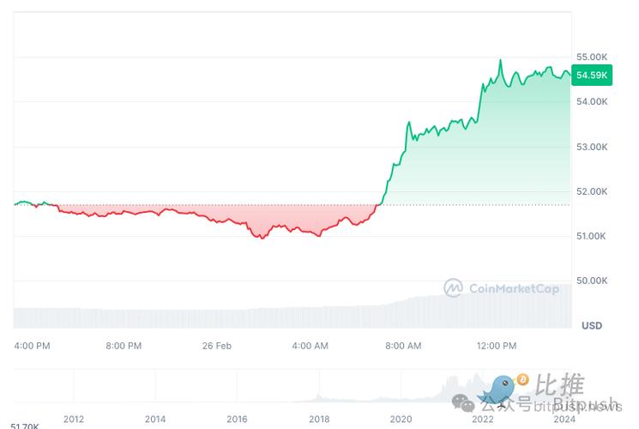Click the WeChat icon in the watermark
The height and width of the screenshot is (429, 639).
(464, 402)
